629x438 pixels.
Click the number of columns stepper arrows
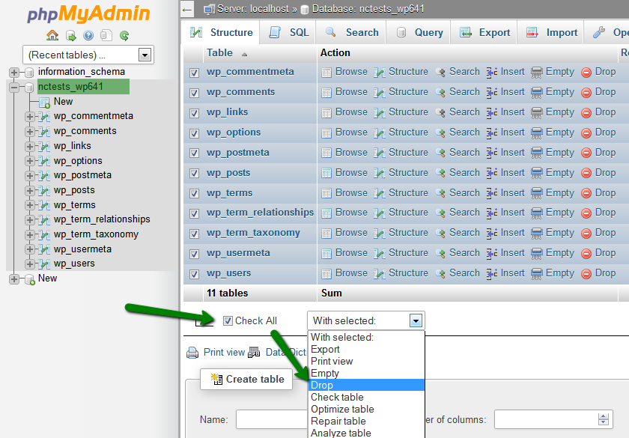click(x=603, y=419)
